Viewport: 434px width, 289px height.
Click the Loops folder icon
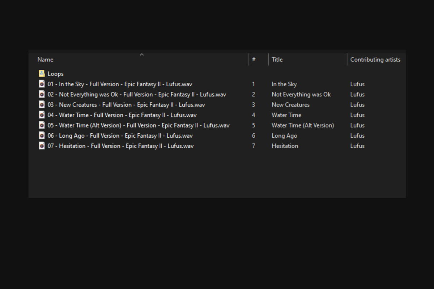(x=42, y=74)
